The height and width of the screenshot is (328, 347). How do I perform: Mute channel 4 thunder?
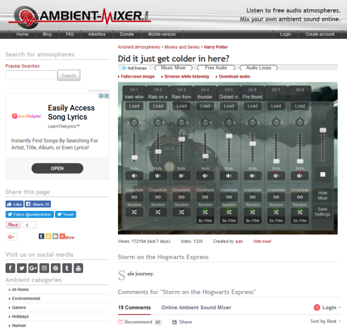(205, 176)
